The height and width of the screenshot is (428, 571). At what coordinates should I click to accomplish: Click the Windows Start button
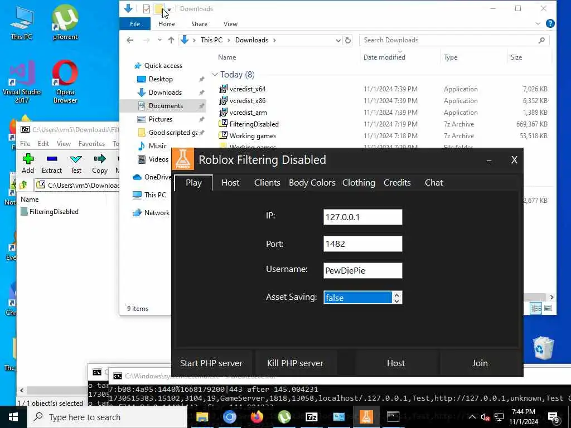(13, 417)
